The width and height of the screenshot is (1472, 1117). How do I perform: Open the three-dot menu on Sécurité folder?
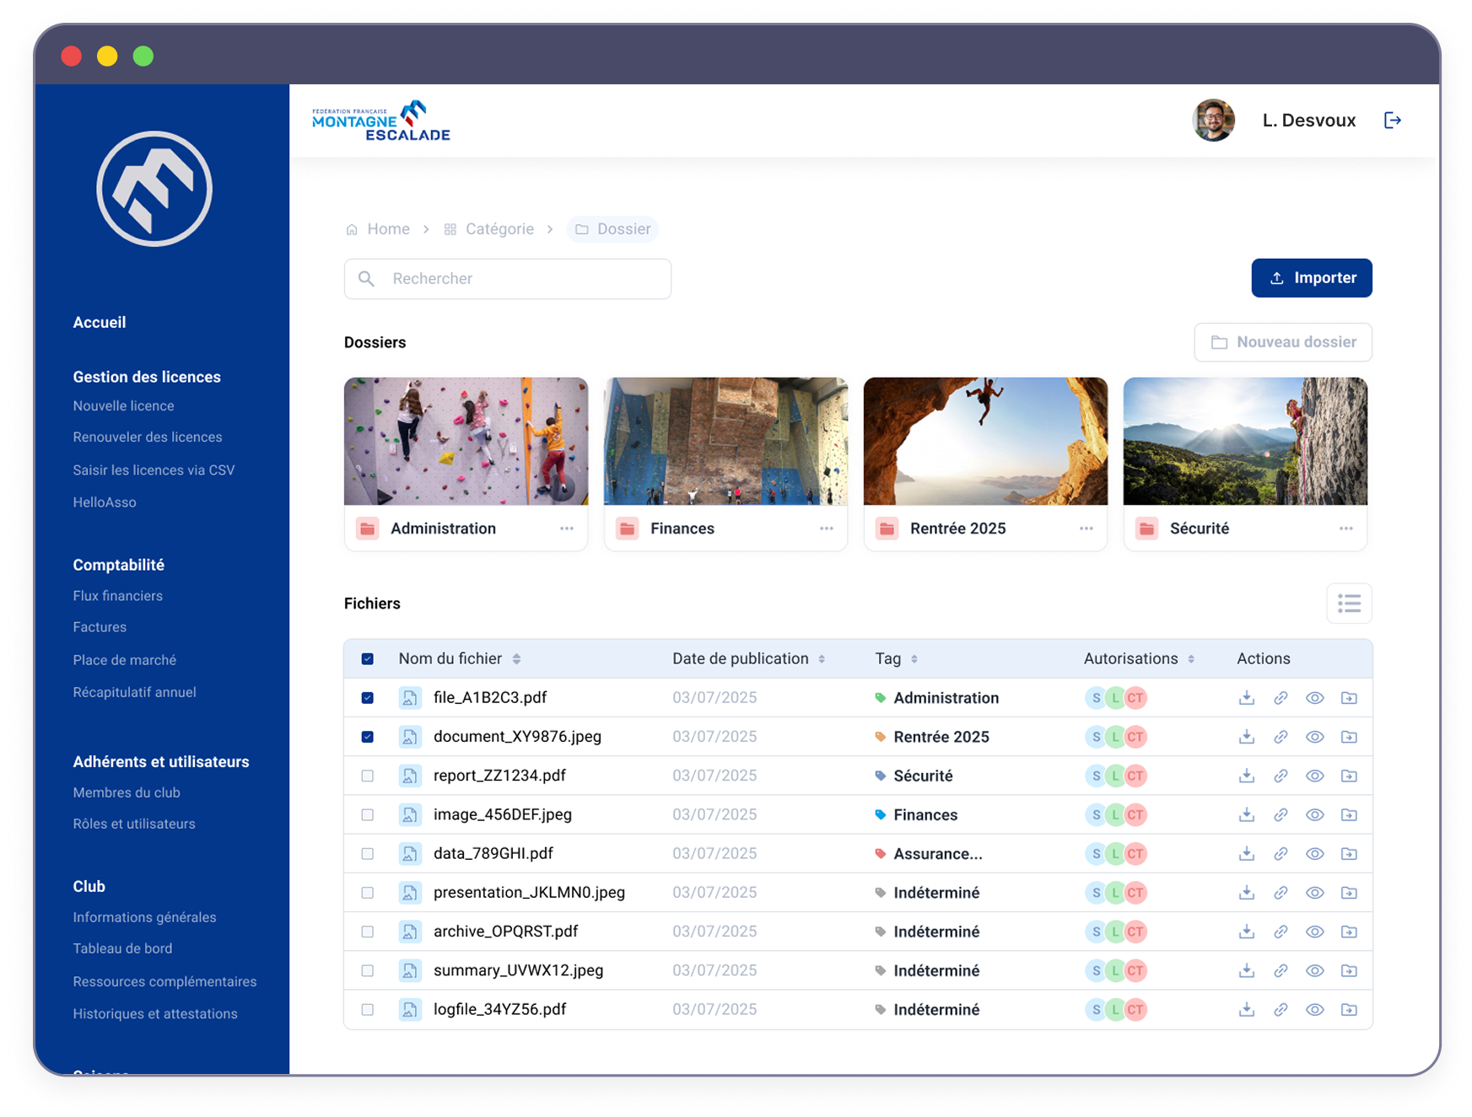(x=1345, y=529)
